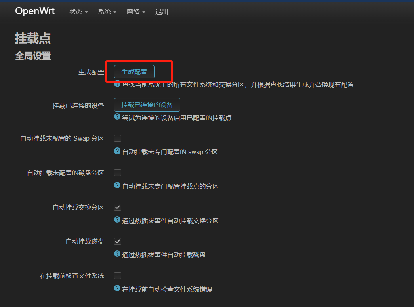The height and width of the screenshot is (307, 414).
Task: Enable 在挂载前检查文件系统 checkbox
Action: point(118,276)
